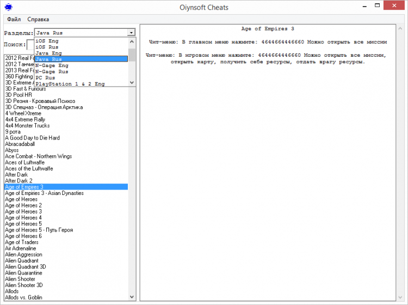Select Alien Aggression

66,254
